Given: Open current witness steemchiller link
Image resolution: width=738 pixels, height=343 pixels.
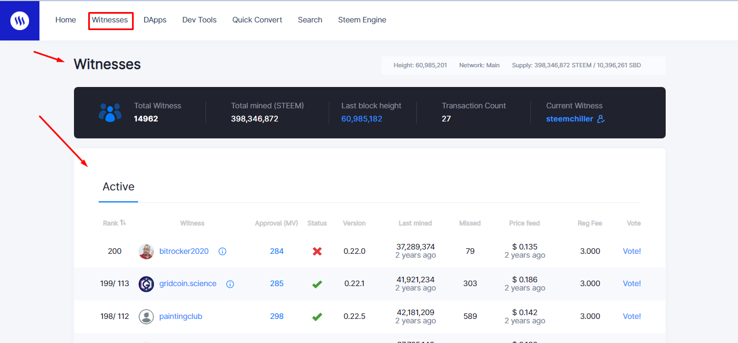Looking at the screenshot, I should pos(570,119).
